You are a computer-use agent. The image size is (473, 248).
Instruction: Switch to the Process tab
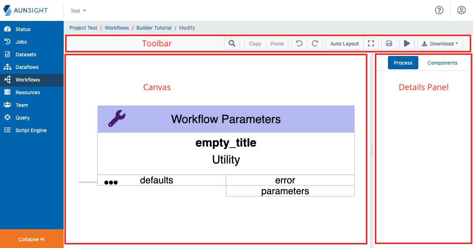click(403, 62)
